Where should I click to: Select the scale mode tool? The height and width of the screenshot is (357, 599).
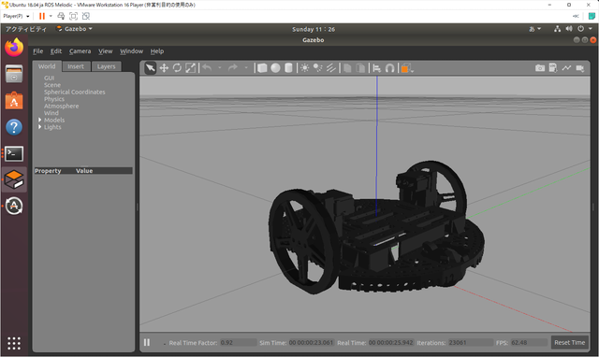tap(190, 68)
